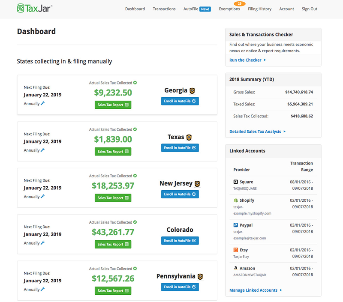
Task: Click the PayPal icon in Linked Accounts
Action: point(236,225)
